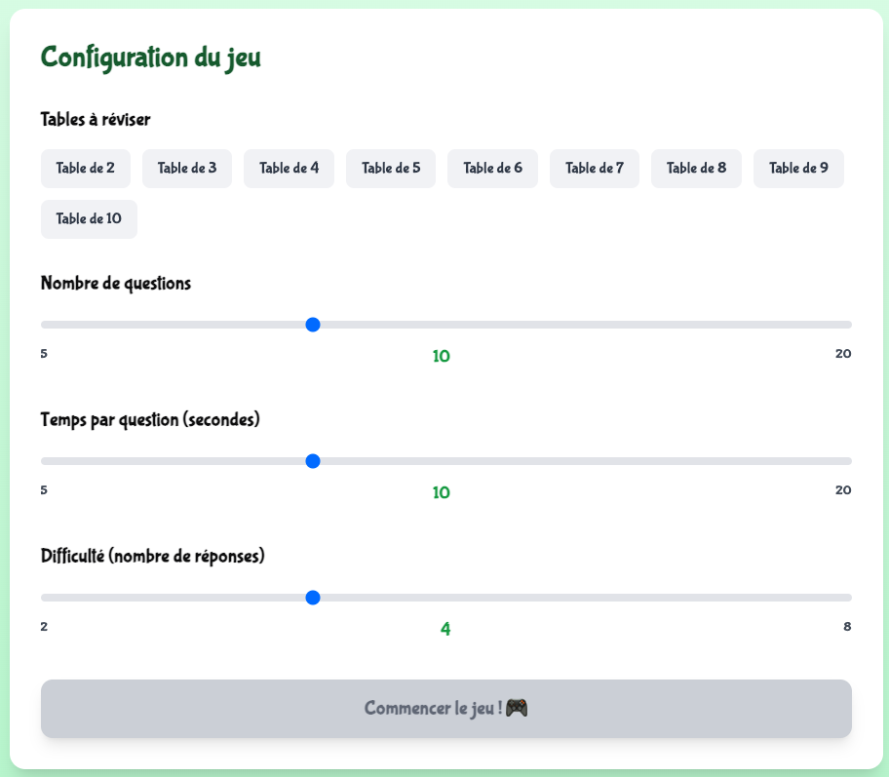The height and width of the screenshot is (777, 889).
Task: Select the Table de 6 chip
Action: click(x=492, y=169)
